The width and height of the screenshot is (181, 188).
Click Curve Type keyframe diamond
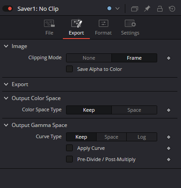168,137
